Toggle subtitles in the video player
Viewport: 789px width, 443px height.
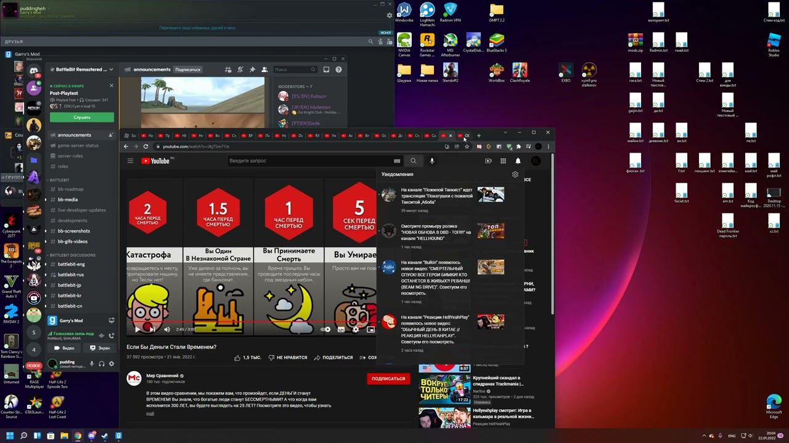point(341,329)
